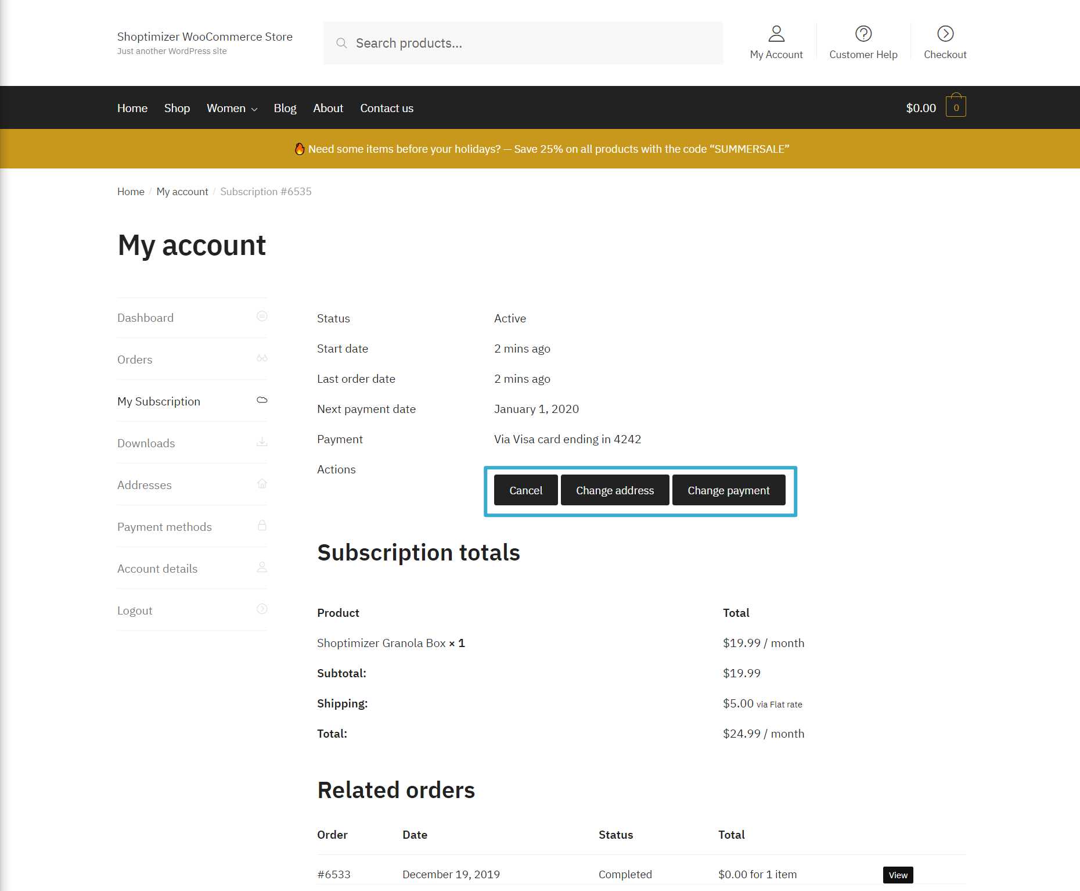Click the Logout sidebar link

tap(135, 610)
